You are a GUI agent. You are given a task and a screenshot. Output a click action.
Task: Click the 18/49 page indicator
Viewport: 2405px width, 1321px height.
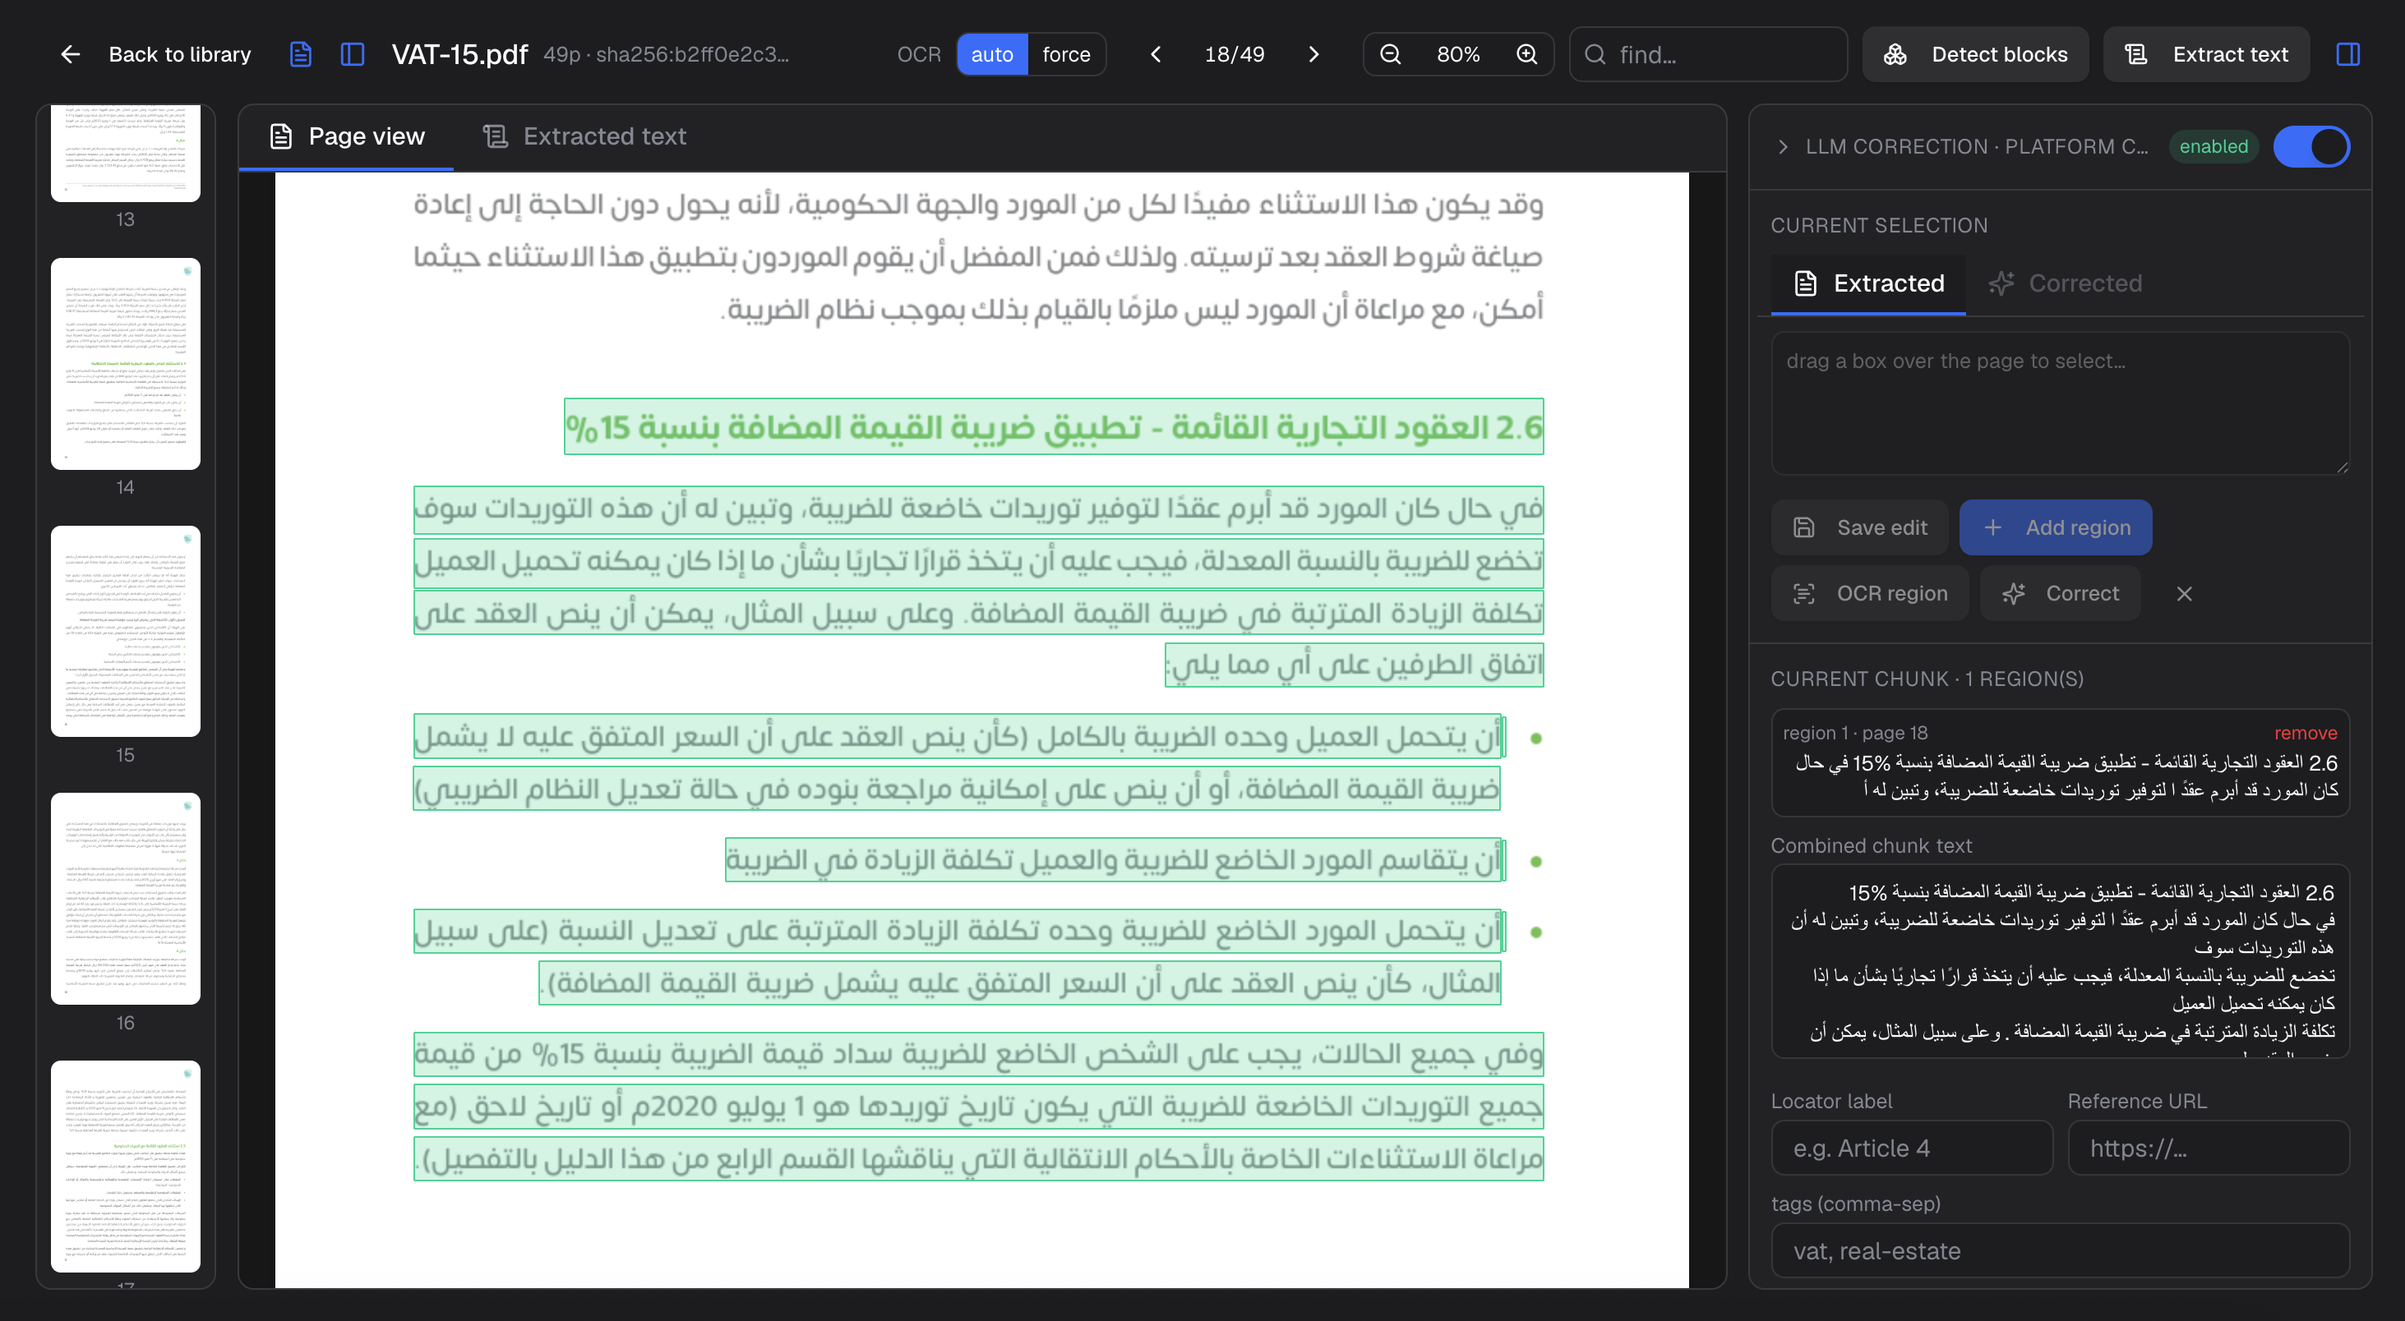coord(1235,54)
